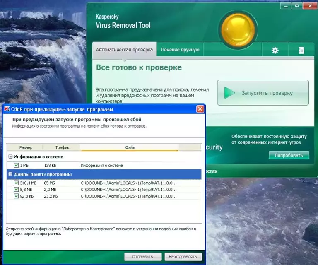Close the crash report dialog

(200, 109)
